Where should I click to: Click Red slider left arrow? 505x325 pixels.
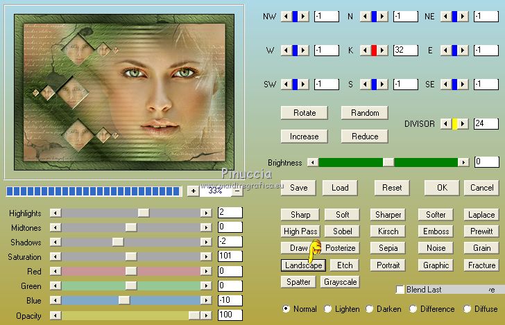55,271
